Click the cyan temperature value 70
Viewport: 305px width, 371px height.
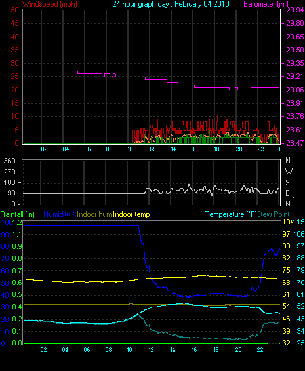click(x=301, y=283)
